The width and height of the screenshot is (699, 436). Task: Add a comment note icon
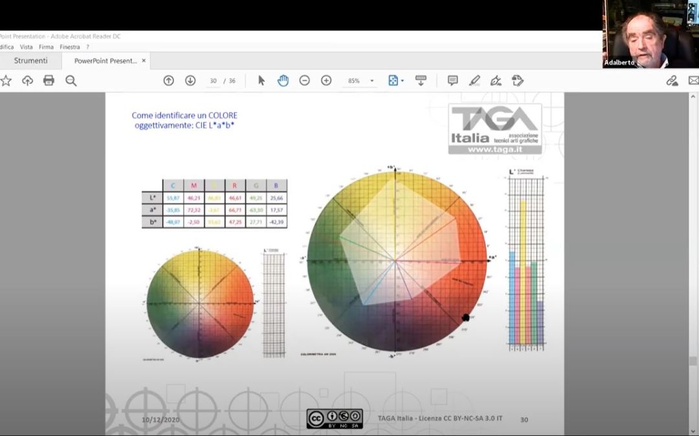(x=452, y=81)
